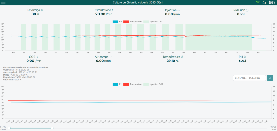Screen dimensions: 277x131
Task: Click the 'Air comprimé : 570.41 m³' line
Action: tap(20, 72)
